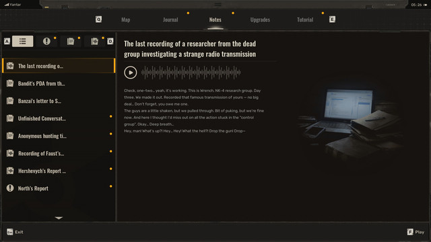Open Recording of Faust's note

pos(59,153)
